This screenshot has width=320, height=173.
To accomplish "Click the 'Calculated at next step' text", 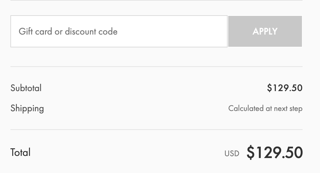I will pos(265,108).
